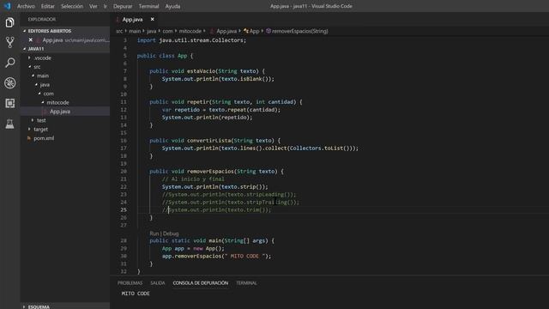Click the Explorador panel title
Screen dimensions: 549x309
(x=42, y=19)
